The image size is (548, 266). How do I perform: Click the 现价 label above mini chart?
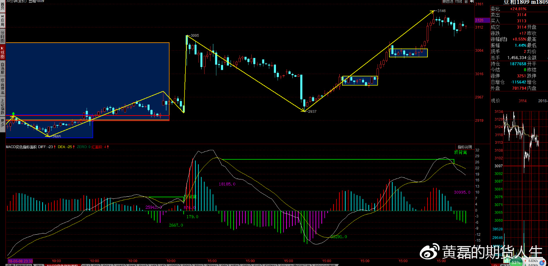495,101
